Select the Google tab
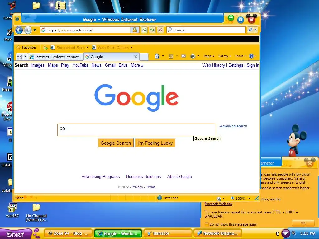 tap(111, 57)
